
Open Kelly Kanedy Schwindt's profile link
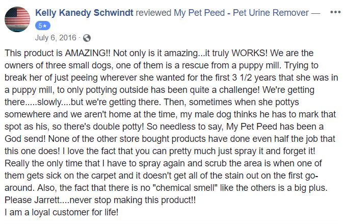tap(84, 13)
